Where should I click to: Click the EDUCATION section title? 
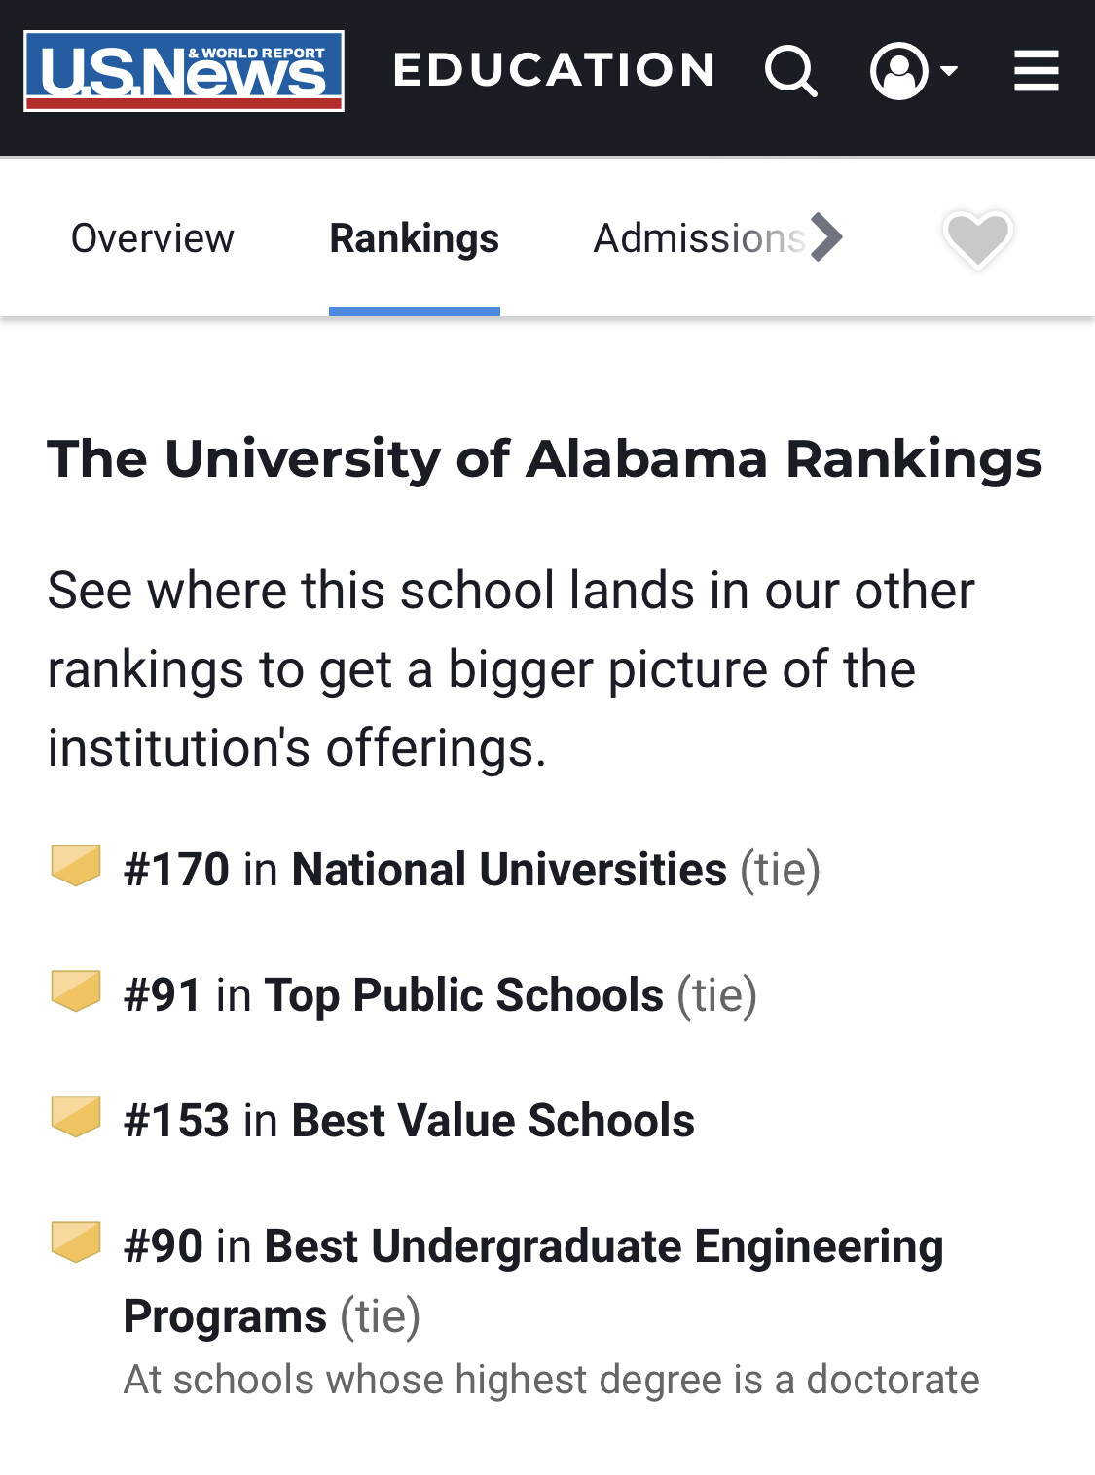555,71
